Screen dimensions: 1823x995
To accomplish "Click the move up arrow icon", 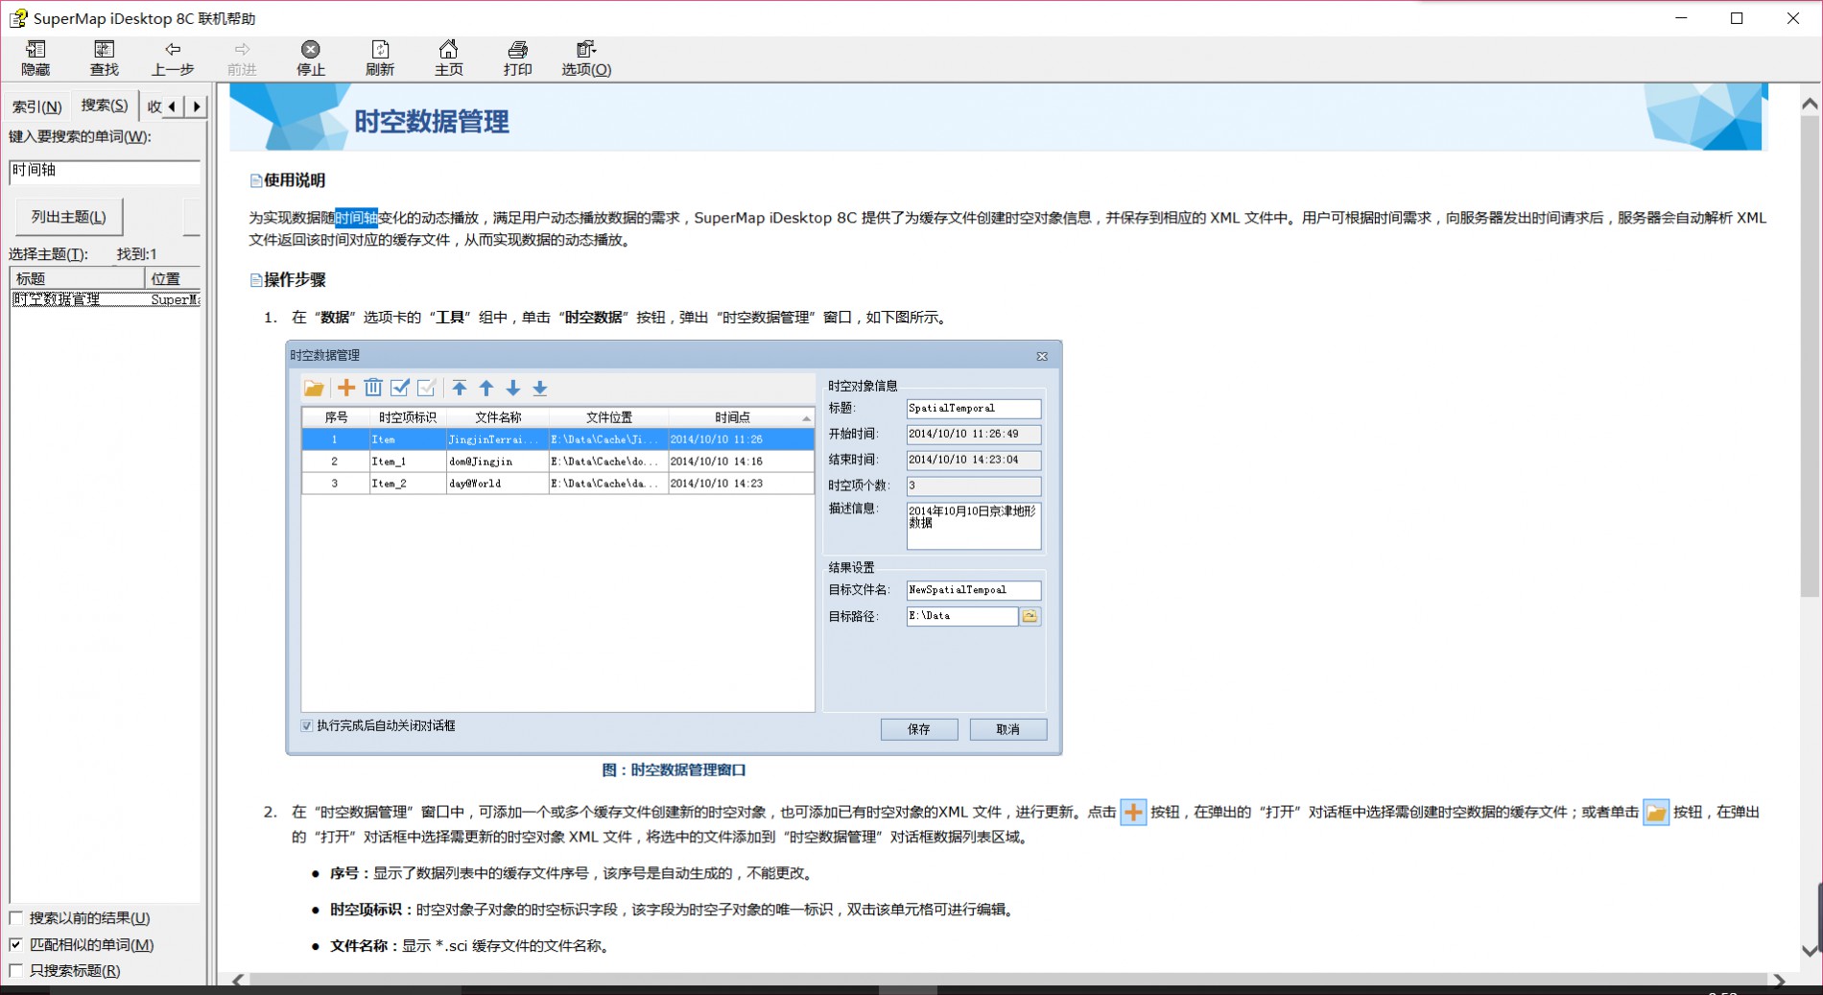I will 486,388.
